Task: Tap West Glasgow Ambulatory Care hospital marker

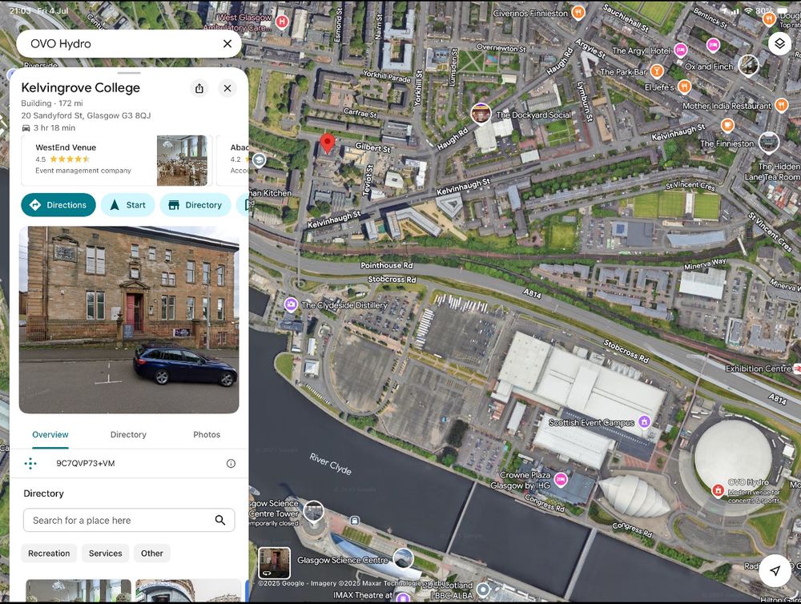Action: (x=281, y=22)
